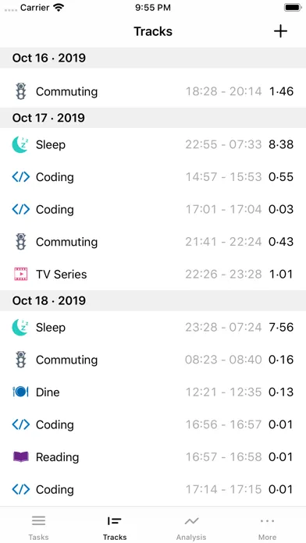Click the code icon for Coding 14:57 entry

tap(21, 177)
